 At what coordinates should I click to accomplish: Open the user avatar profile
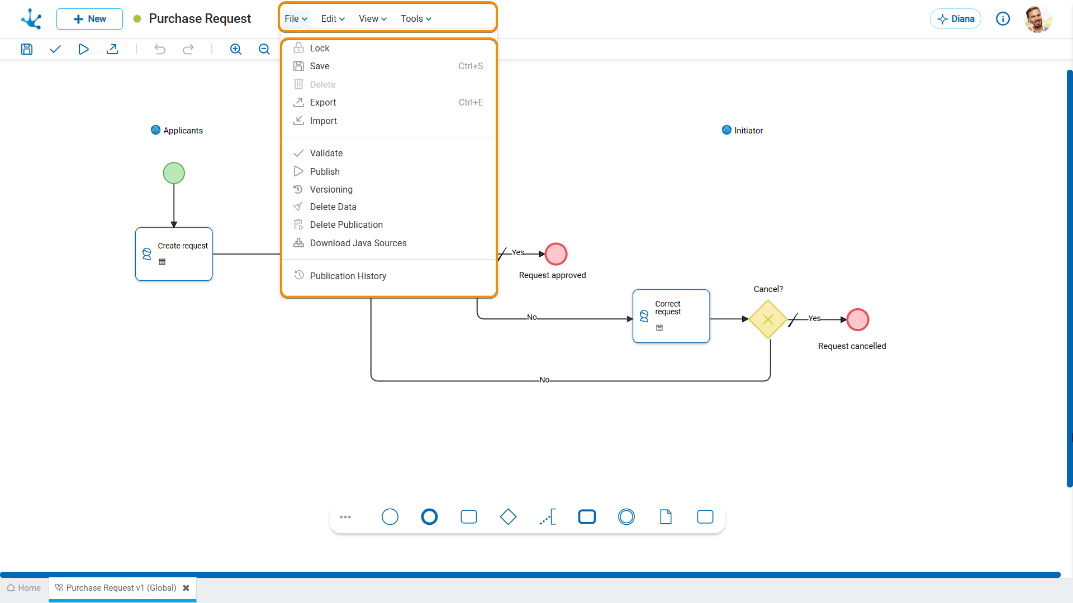pos(1038,19)
